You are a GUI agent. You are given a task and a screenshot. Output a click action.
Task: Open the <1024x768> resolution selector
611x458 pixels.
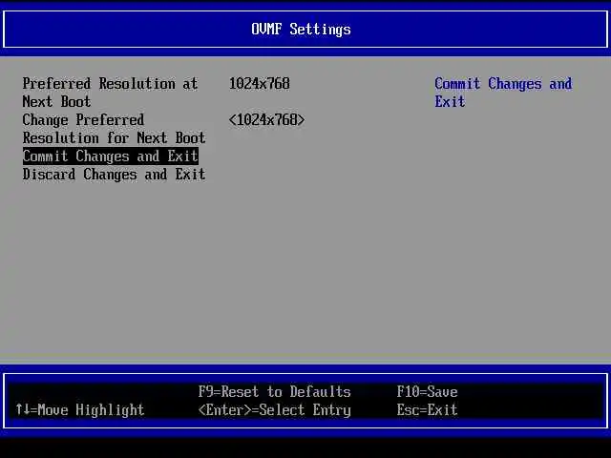point(266,120)
